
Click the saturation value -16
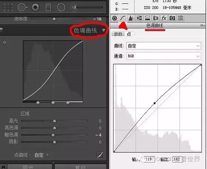[x=97, y=19]
